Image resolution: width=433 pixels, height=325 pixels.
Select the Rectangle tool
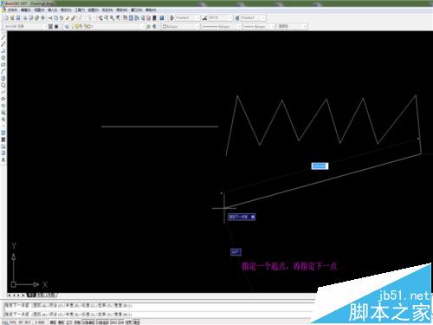[3, 64]
